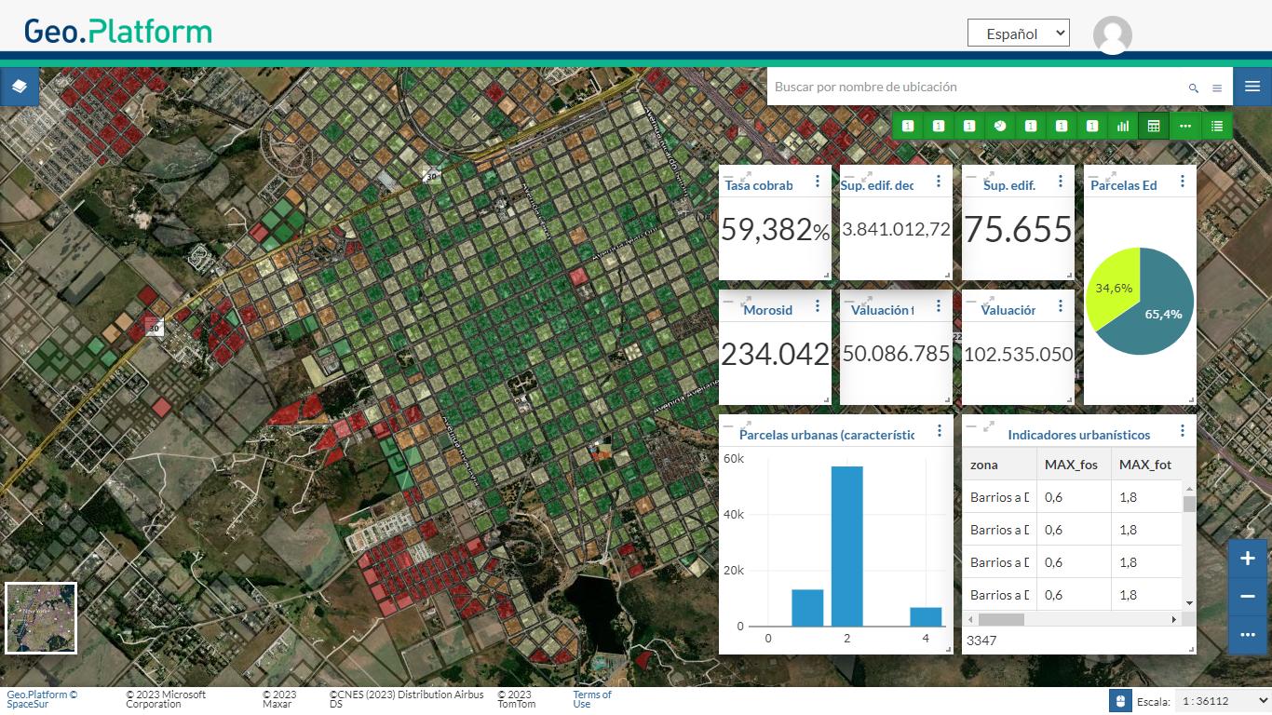Minimize the Parcelas urbanas chart widget
The image size is (1272, 715).
point(728,425)
